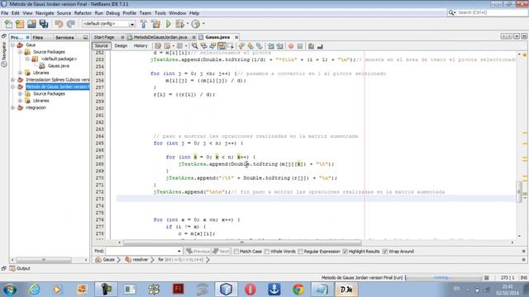
Task: Open the Tools menu
Action: click(x=160, y=13)
